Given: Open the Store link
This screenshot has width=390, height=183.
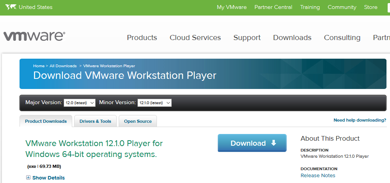Looking at the screenshot, I should coord(370,7).
